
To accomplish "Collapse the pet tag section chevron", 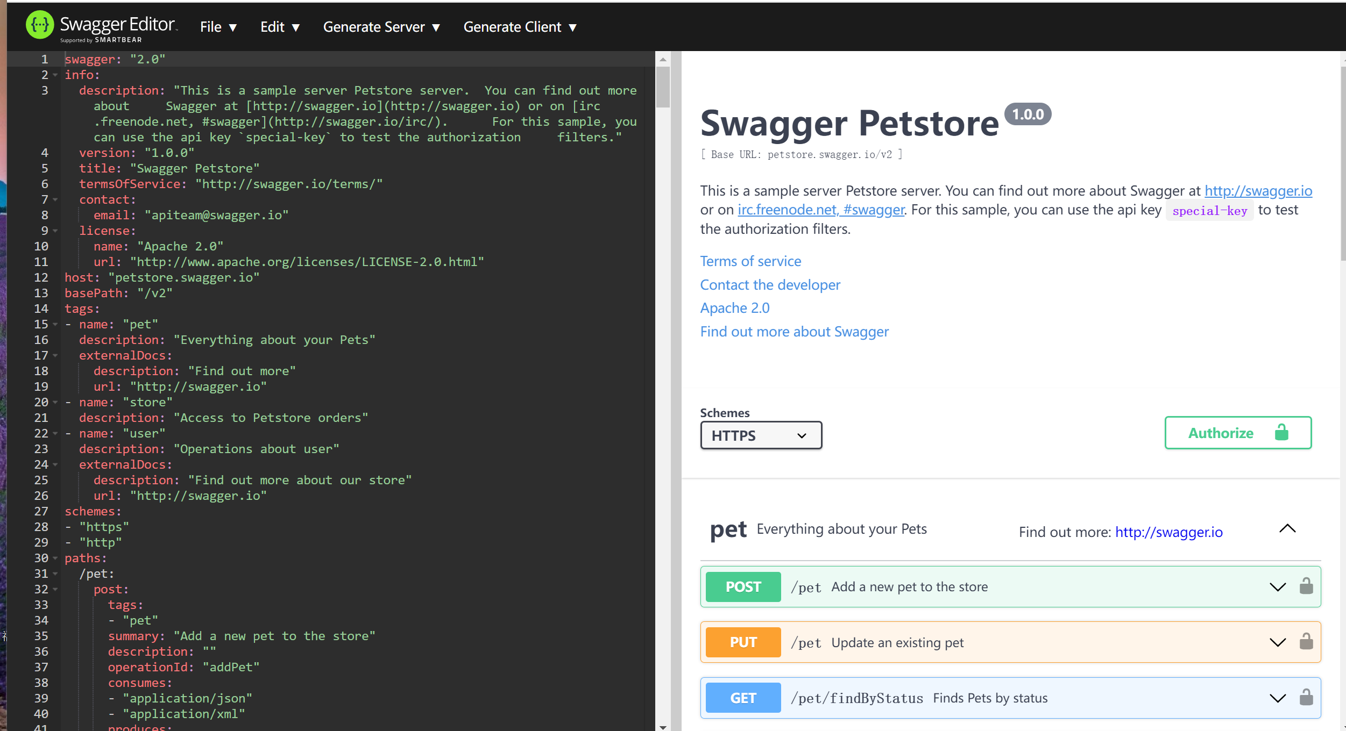I will (1287, 529).
